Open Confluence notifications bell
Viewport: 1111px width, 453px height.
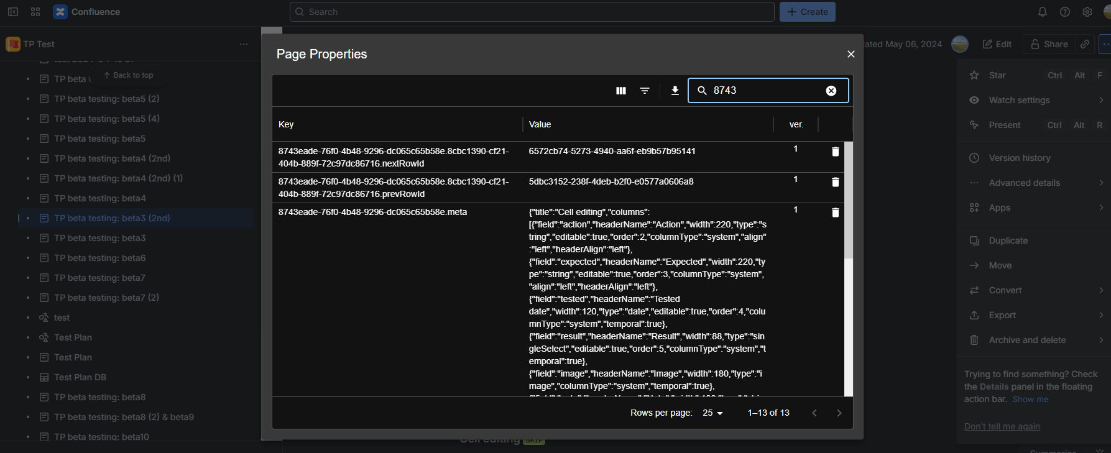1043,12
